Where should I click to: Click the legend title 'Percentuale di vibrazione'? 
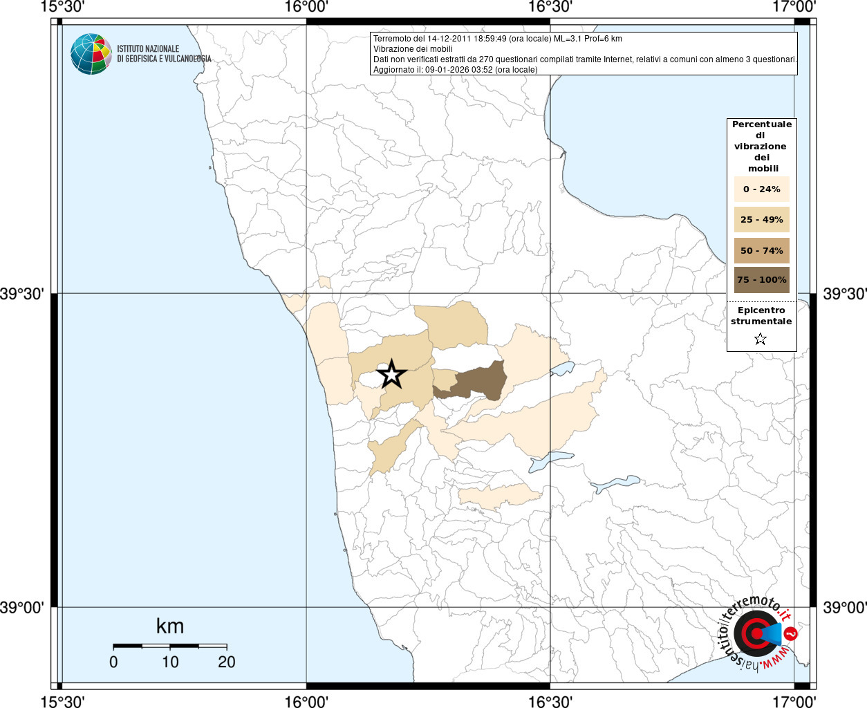(x=761, y=146)
